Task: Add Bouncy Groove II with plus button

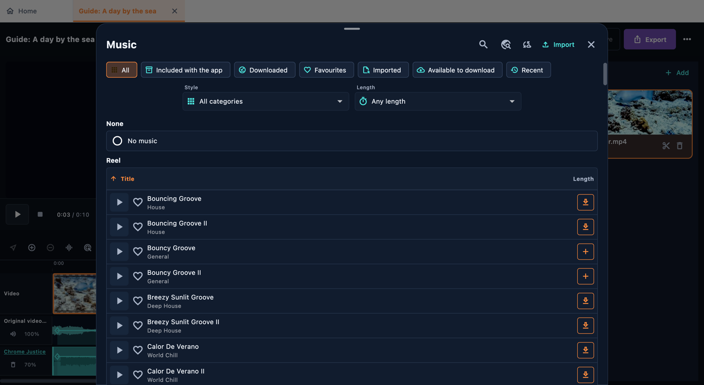Action: [x=585, y=276]
